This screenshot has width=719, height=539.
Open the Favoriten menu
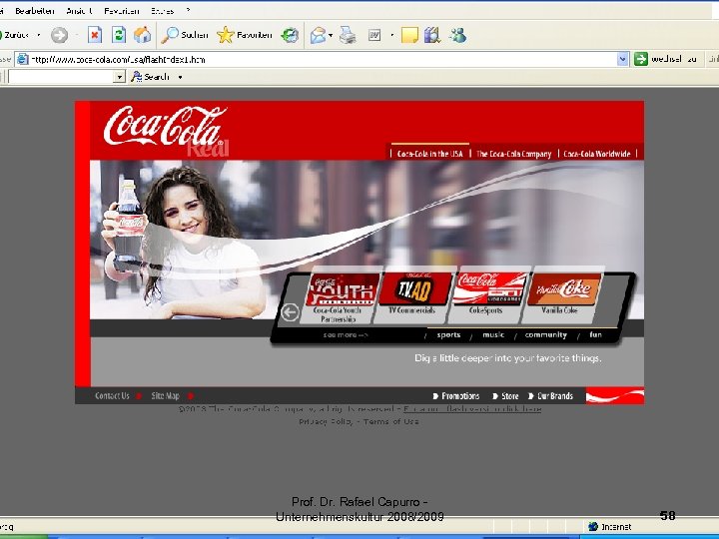(x=122, y=11)
